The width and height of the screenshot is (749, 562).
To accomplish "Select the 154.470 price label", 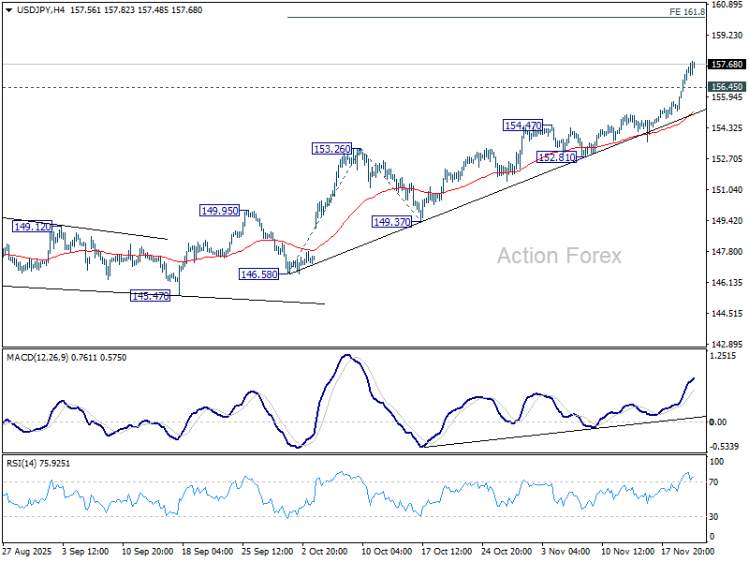I will [523, 126].
